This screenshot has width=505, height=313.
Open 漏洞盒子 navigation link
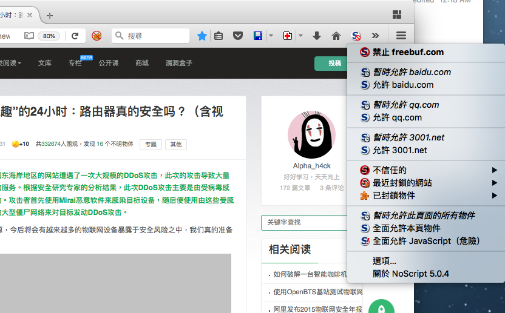click(178, 63)
